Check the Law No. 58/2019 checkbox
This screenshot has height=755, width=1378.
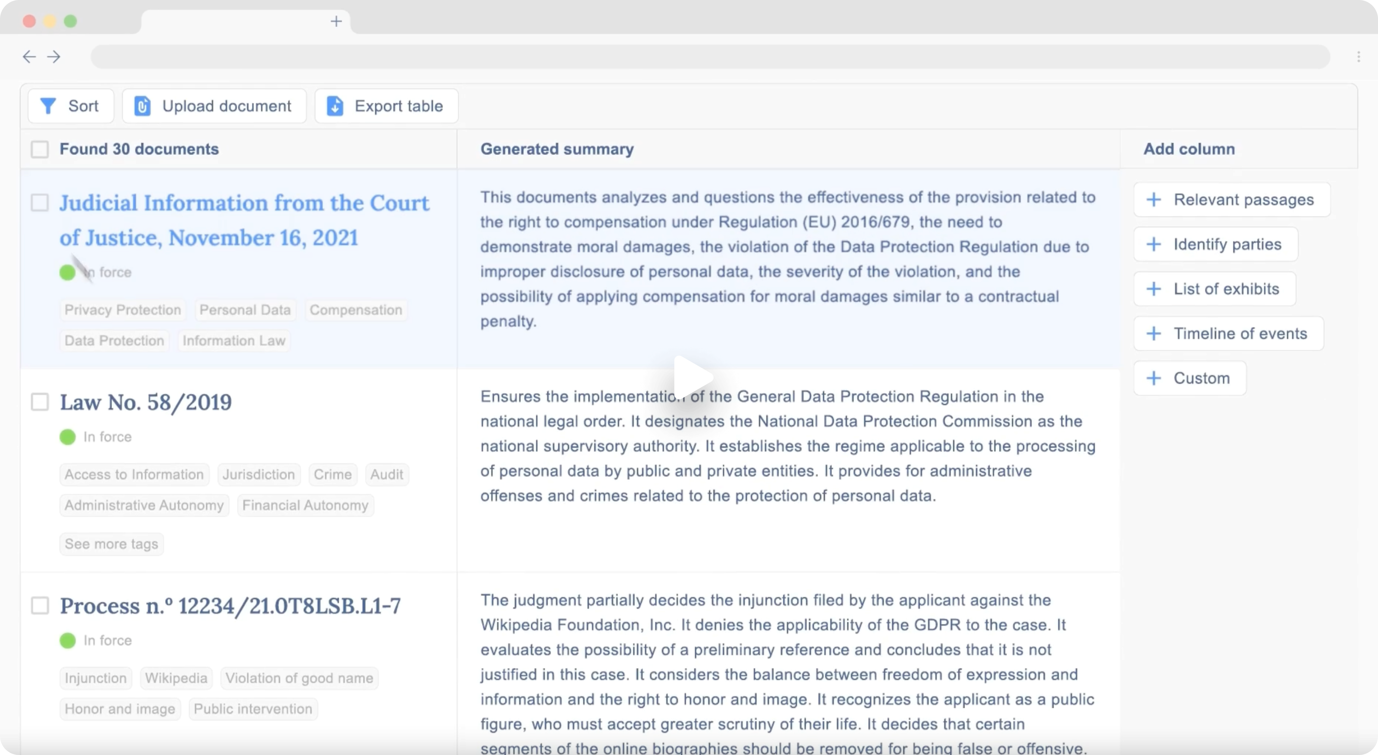[40, 401]
